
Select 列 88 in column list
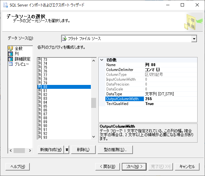[64, 118]
